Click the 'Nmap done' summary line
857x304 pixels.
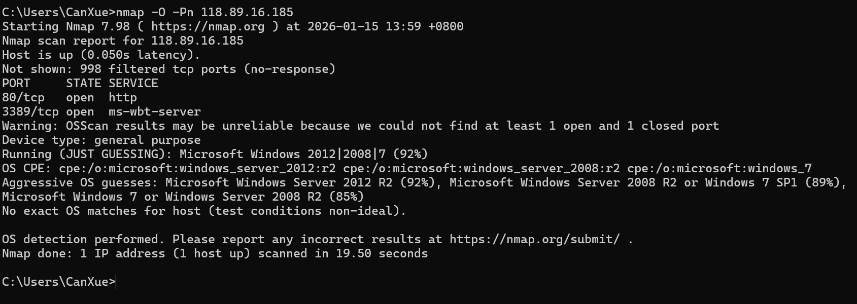pyautogui.click(x=215, y=253)
